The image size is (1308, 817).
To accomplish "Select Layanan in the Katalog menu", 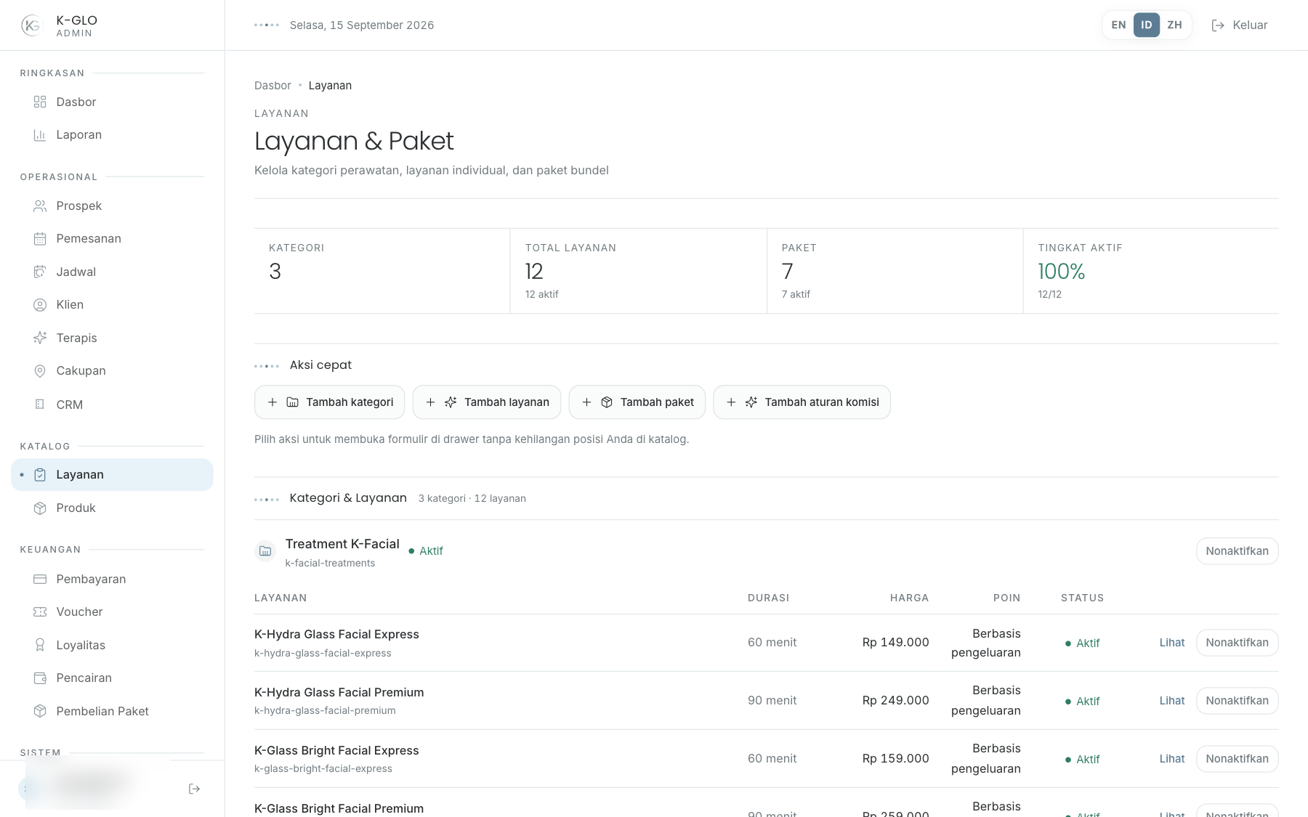I will coord(112,474).
